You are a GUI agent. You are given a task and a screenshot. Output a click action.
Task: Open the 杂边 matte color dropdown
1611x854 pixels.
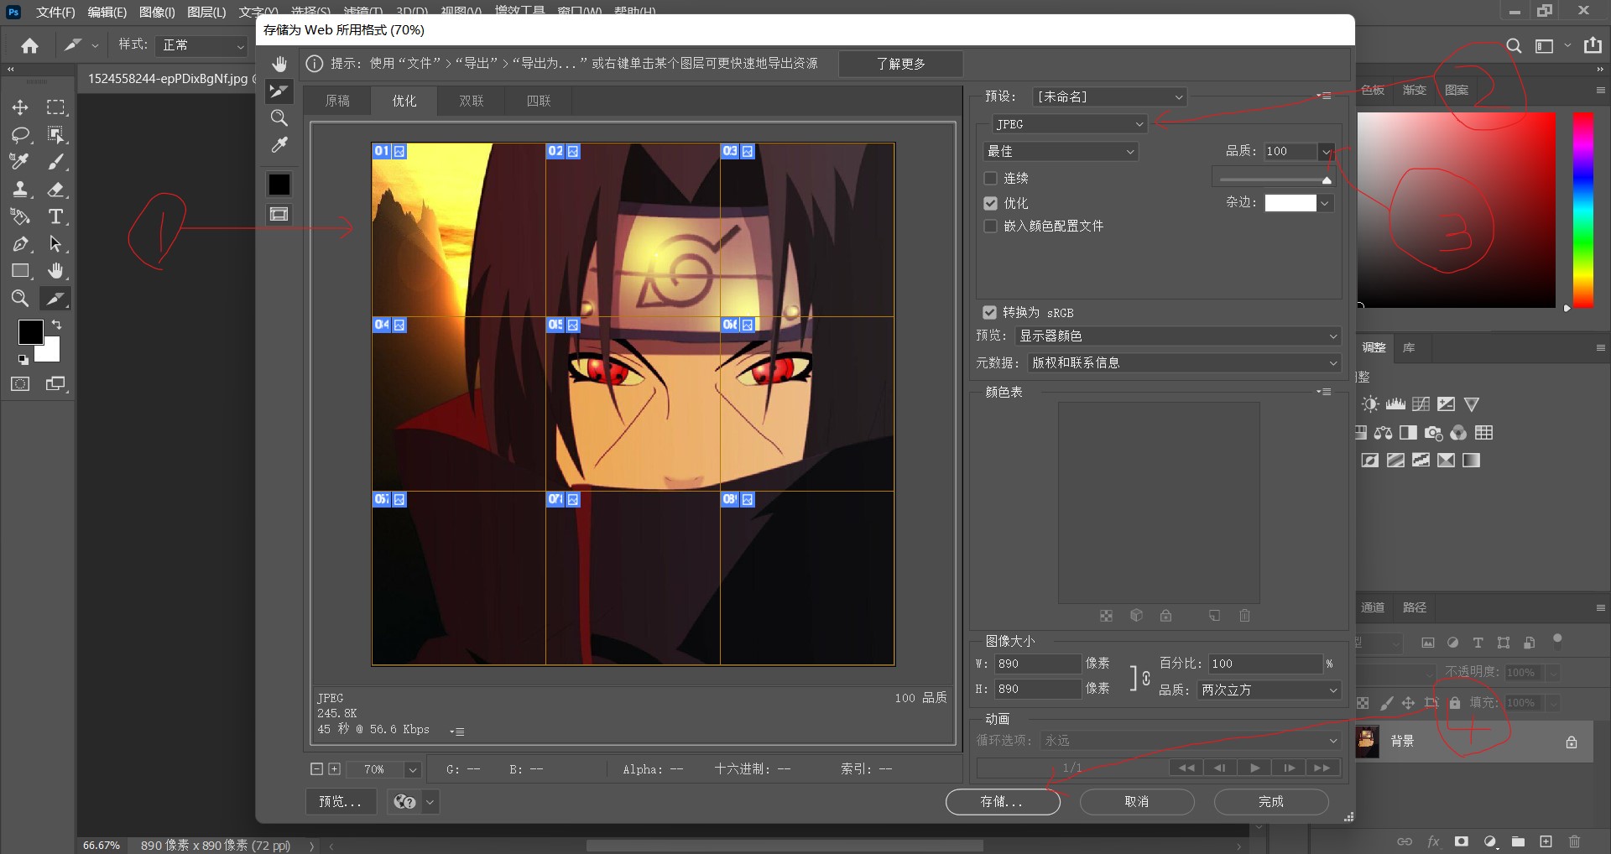tap(1326, 203)
